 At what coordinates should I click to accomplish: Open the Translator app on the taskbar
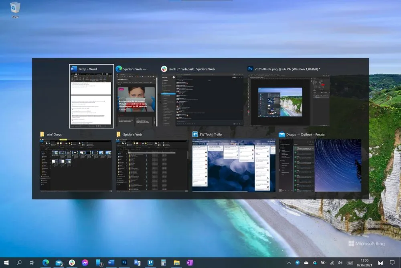point(137,263)
